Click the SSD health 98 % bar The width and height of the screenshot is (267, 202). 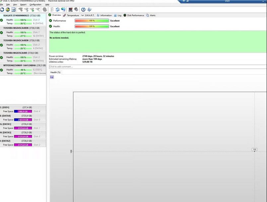(x=23, y=70)
